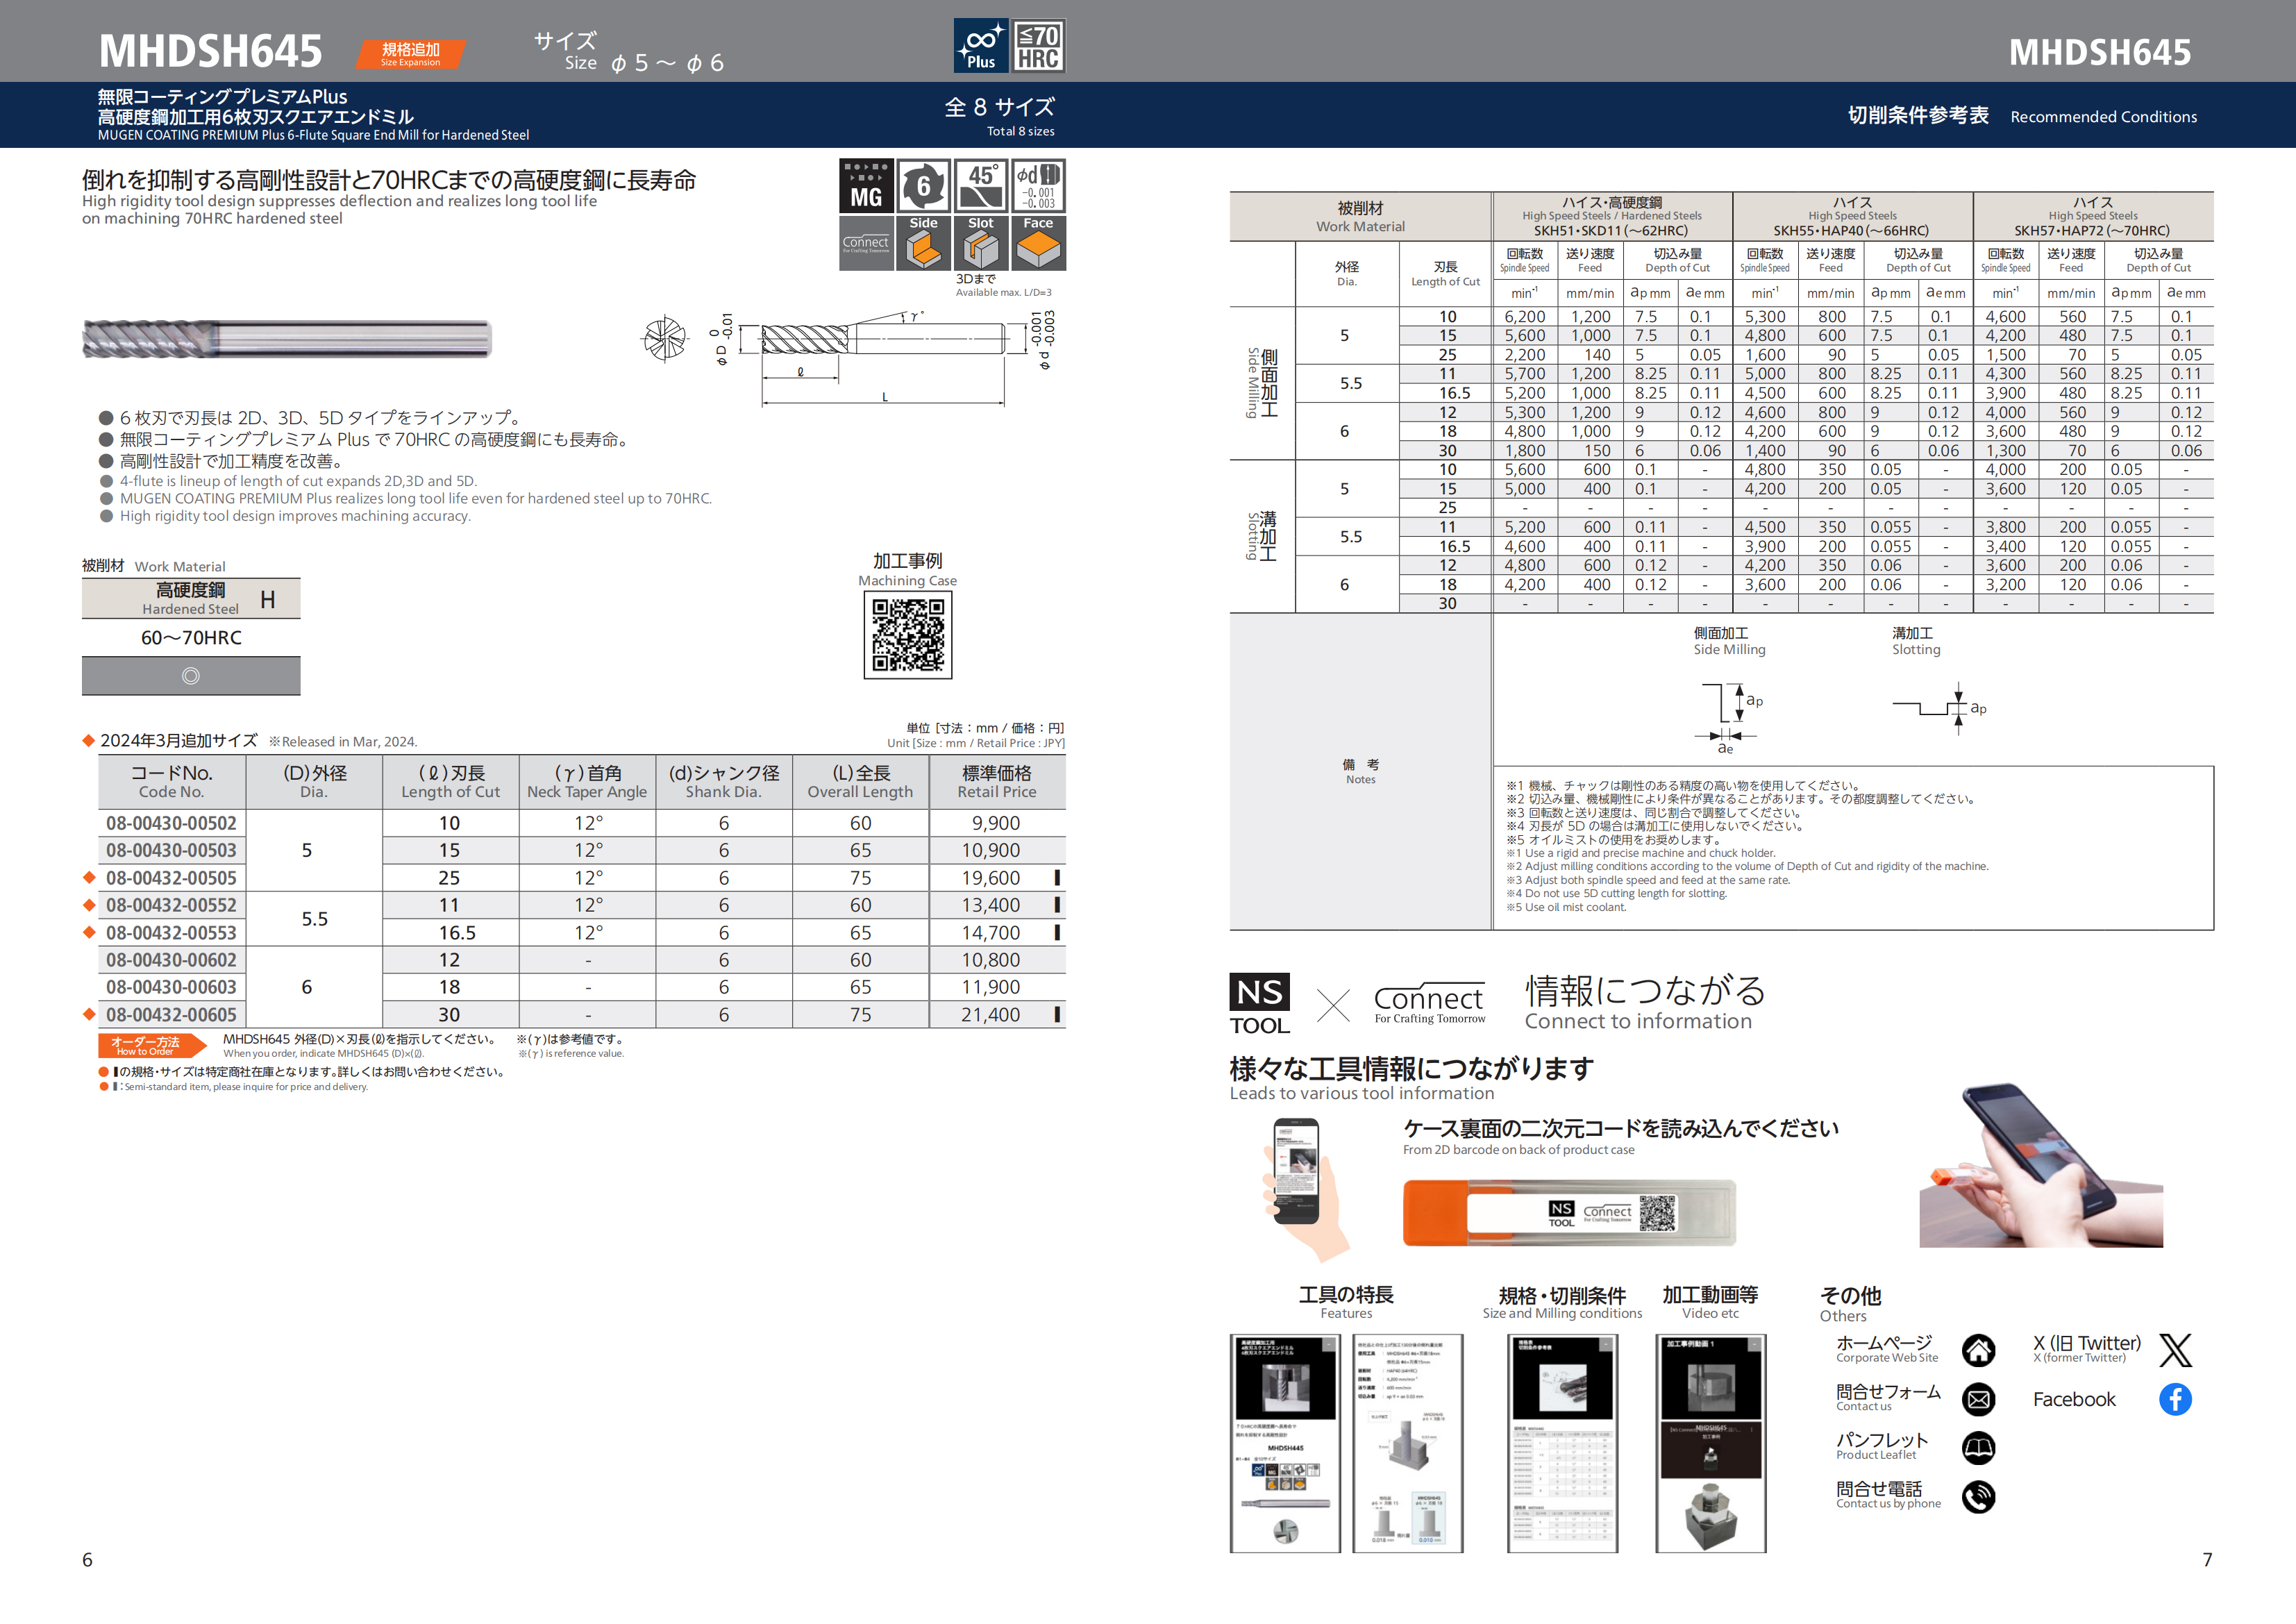Click the ≤70 HRC badge
Image resolution: width=2296 pixels, height=1624 pixels.
pos(1038,46)
